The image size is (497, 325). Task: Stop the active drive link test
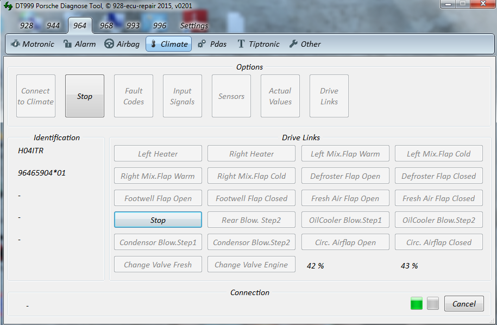click(158, 220)
